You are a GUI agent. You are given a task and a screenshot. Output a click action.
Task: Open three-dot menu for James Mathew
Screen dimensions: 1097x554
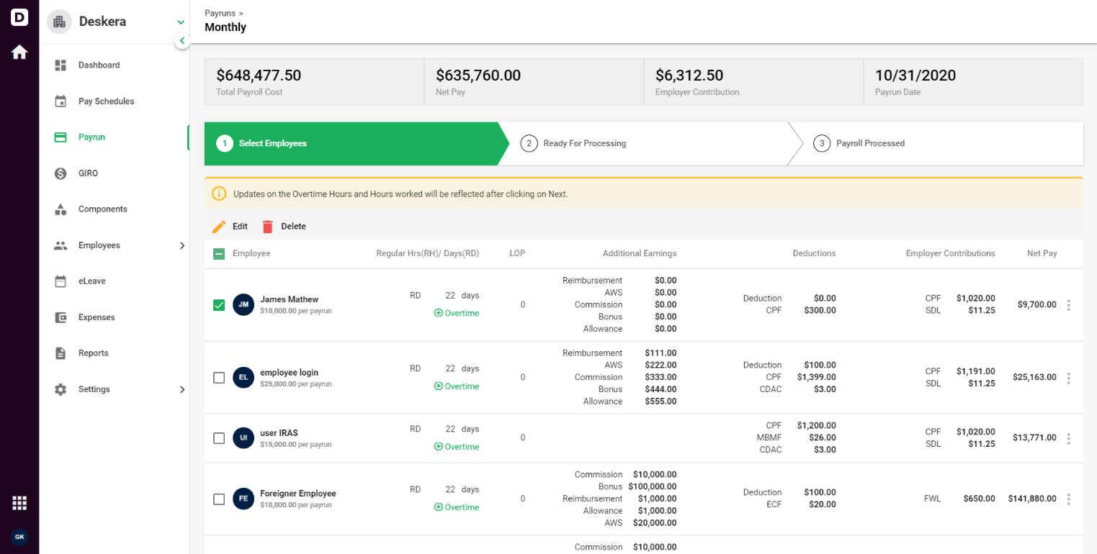1068,305
